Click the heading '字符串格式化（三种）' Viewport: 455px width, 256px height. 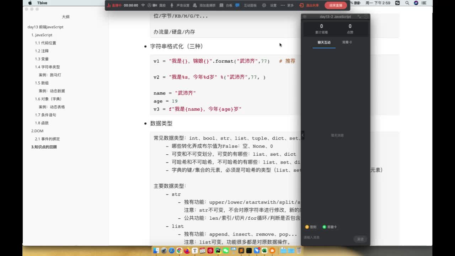tap(177, 46)
